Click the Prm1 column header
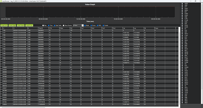Viewport: 203px width, 108px height. coord(86,28)
